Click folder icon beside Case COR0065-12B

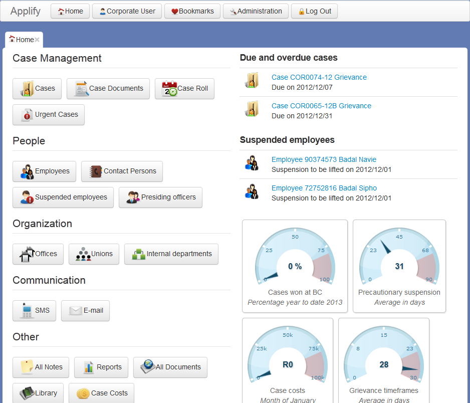coord(252,109)
